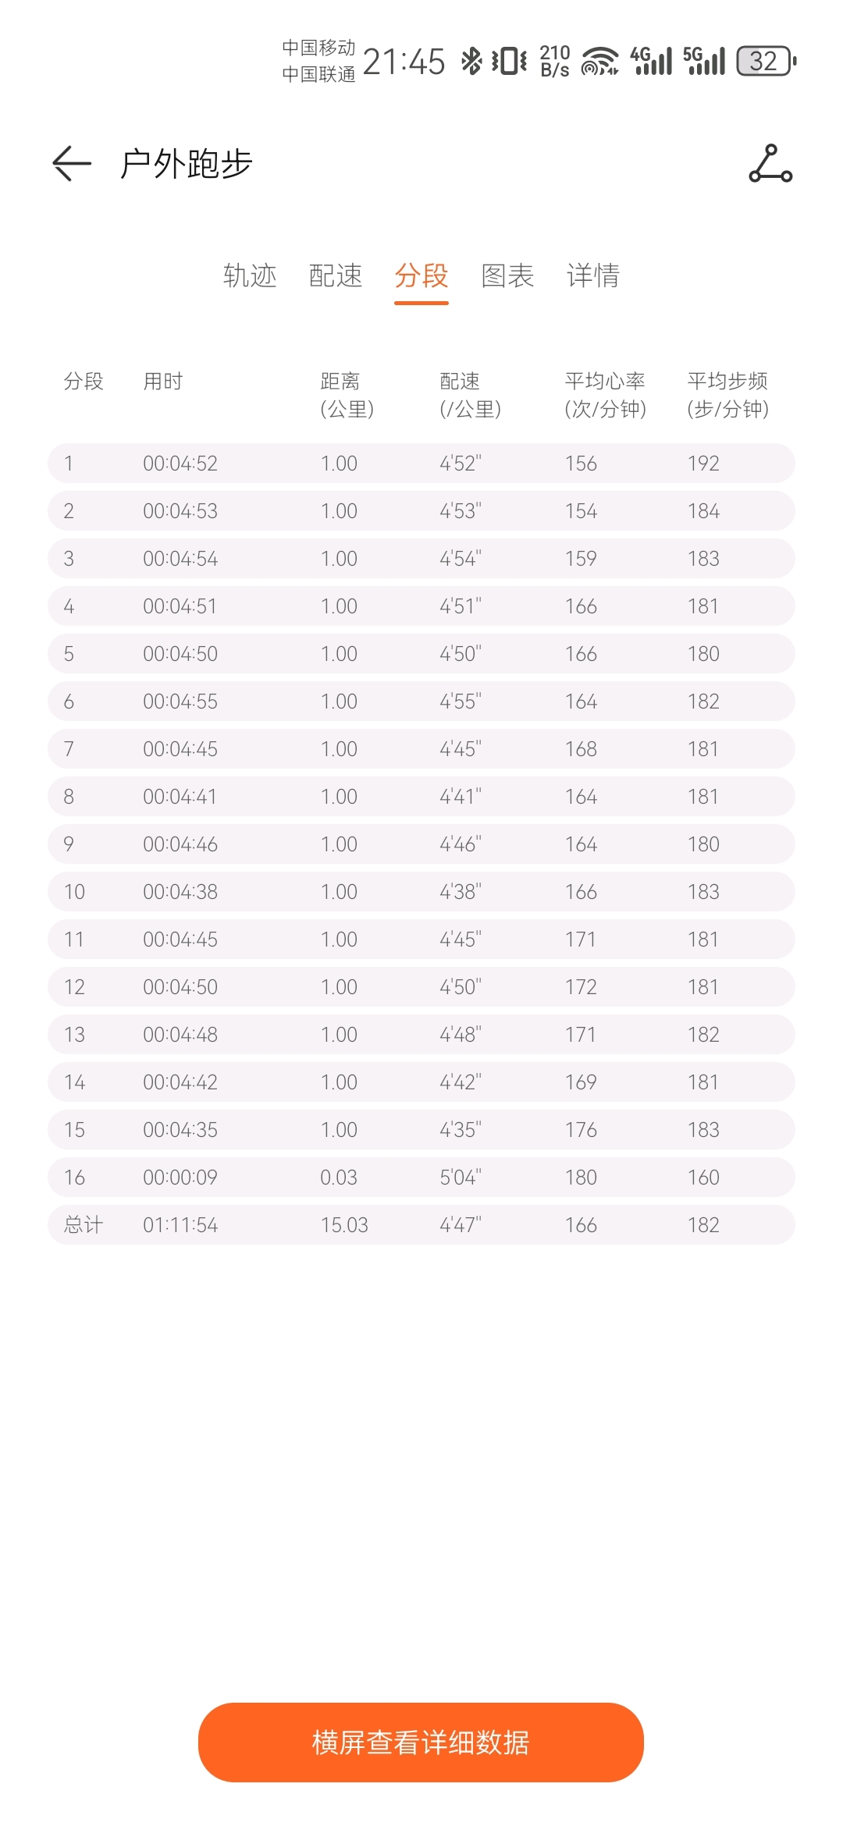
Task: Tap the battery level indicator
Action: point(766,61)
